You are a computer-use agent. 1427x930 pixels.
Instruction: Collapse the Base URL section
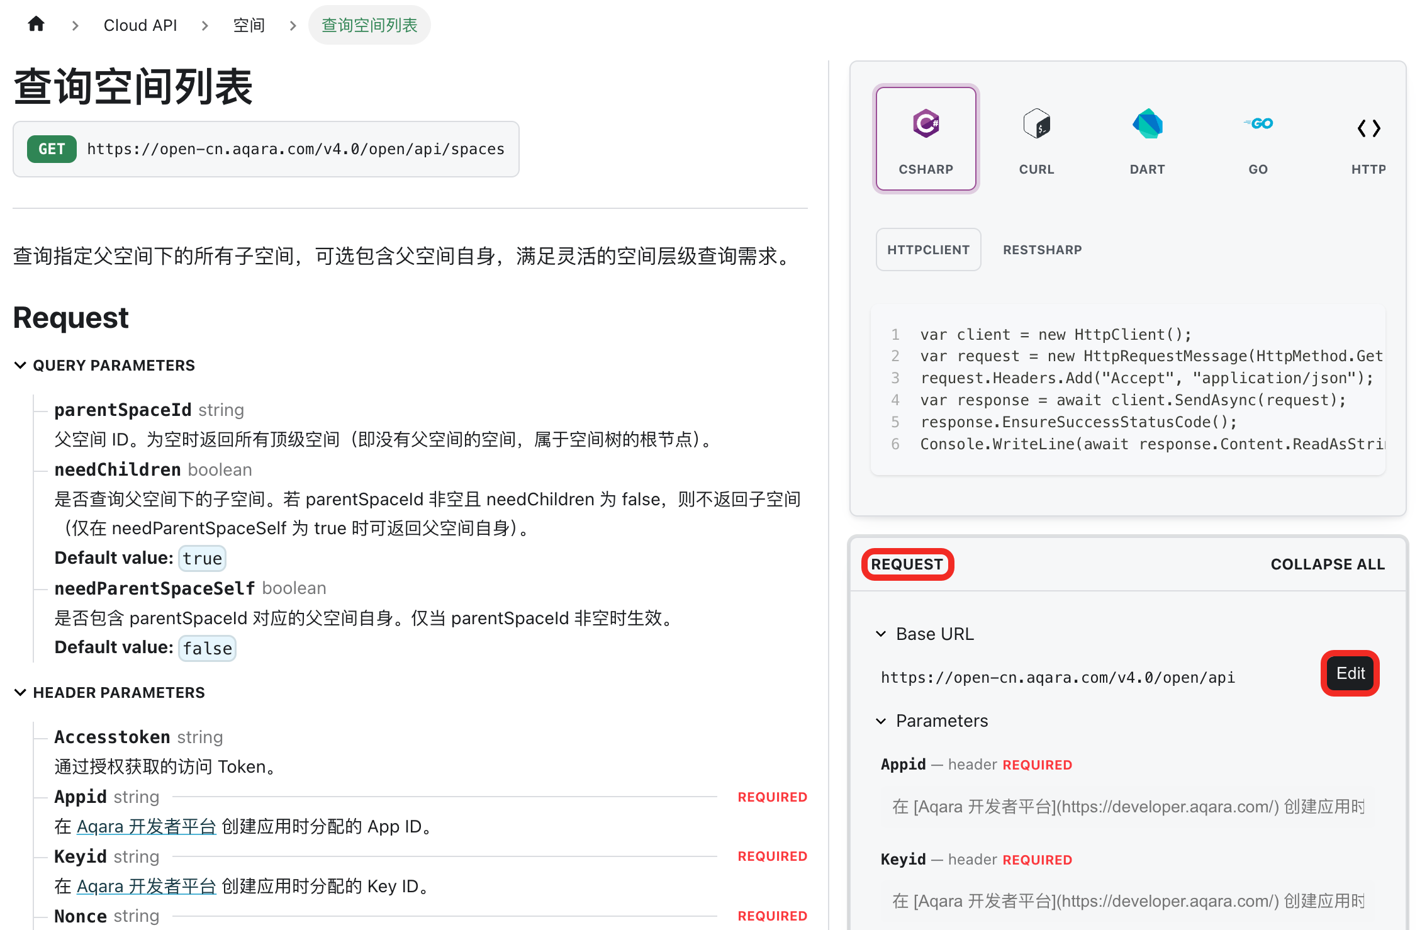point(881,634)
